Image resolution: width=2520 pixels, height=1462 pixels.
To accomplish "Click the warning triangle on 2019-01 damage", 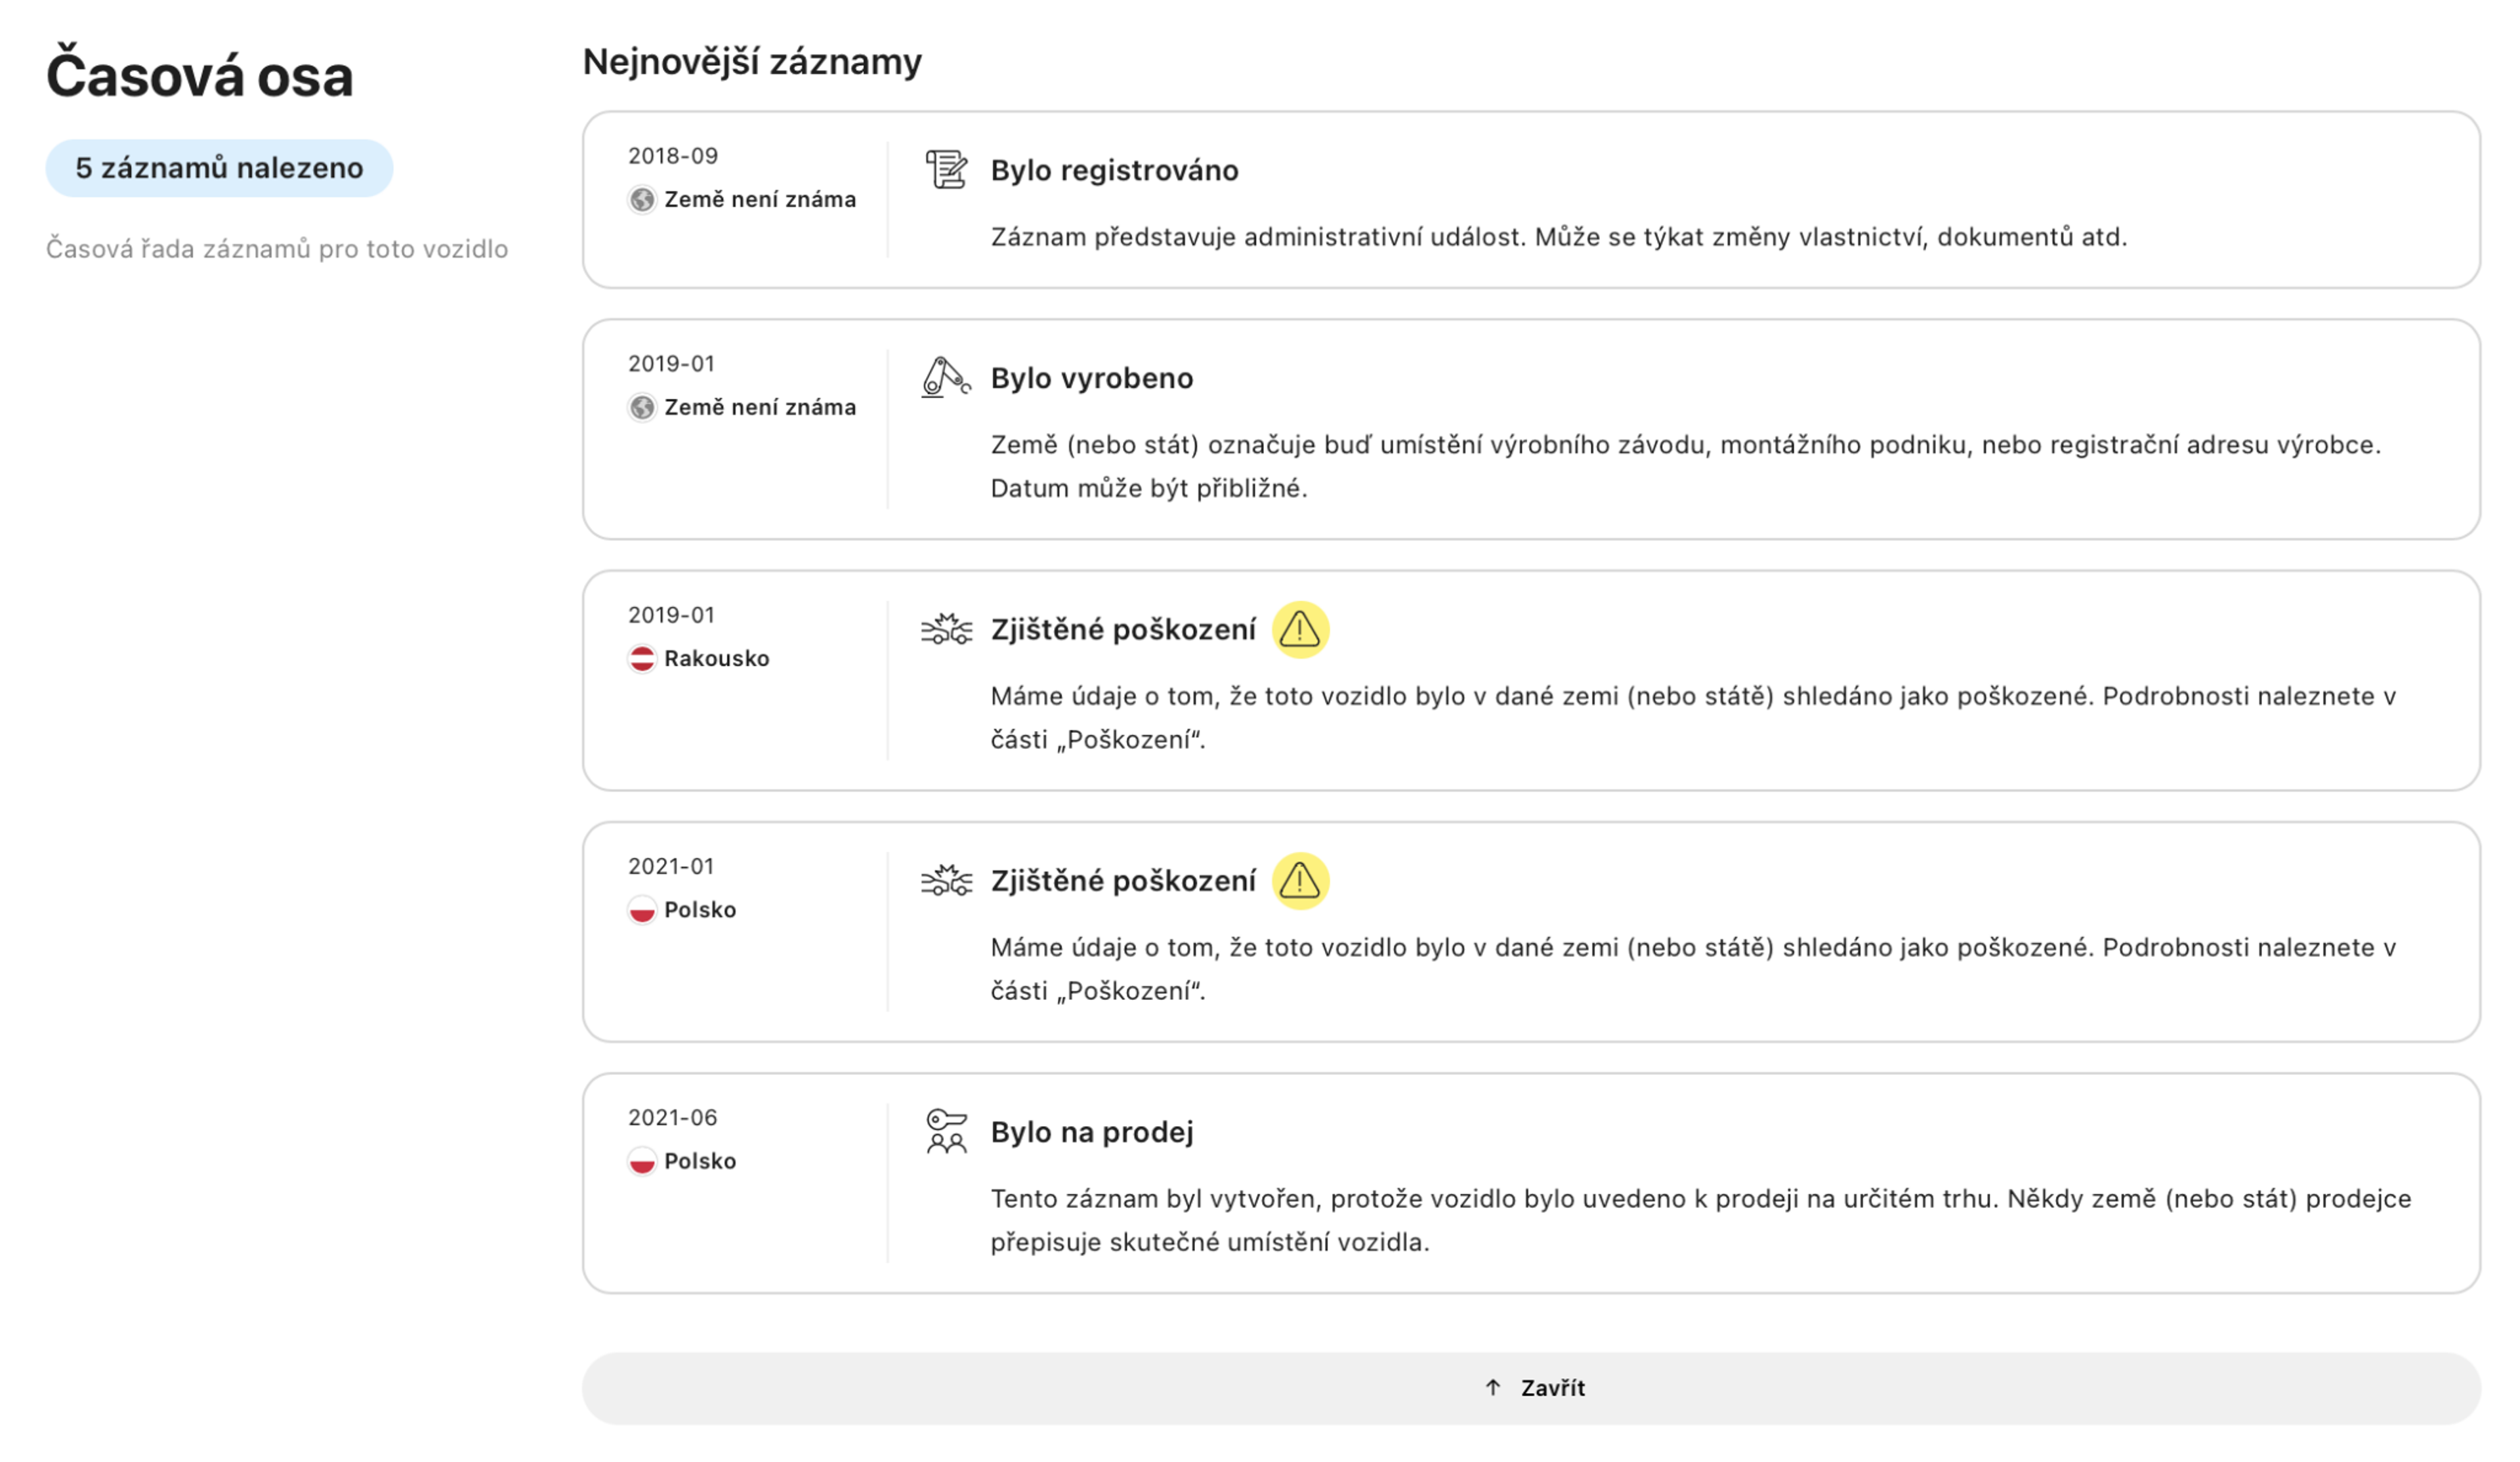I will click(1299, 629).
